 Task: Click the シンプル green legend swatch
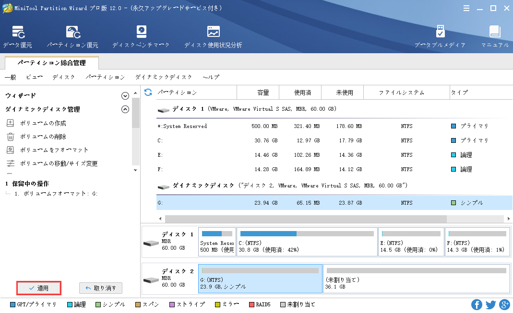click(x=98, y=304)
